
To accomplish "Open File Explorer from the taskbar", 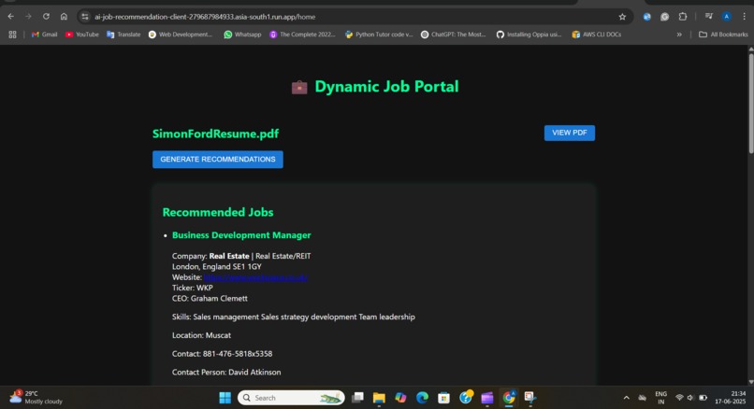I will tap(379, 398).
